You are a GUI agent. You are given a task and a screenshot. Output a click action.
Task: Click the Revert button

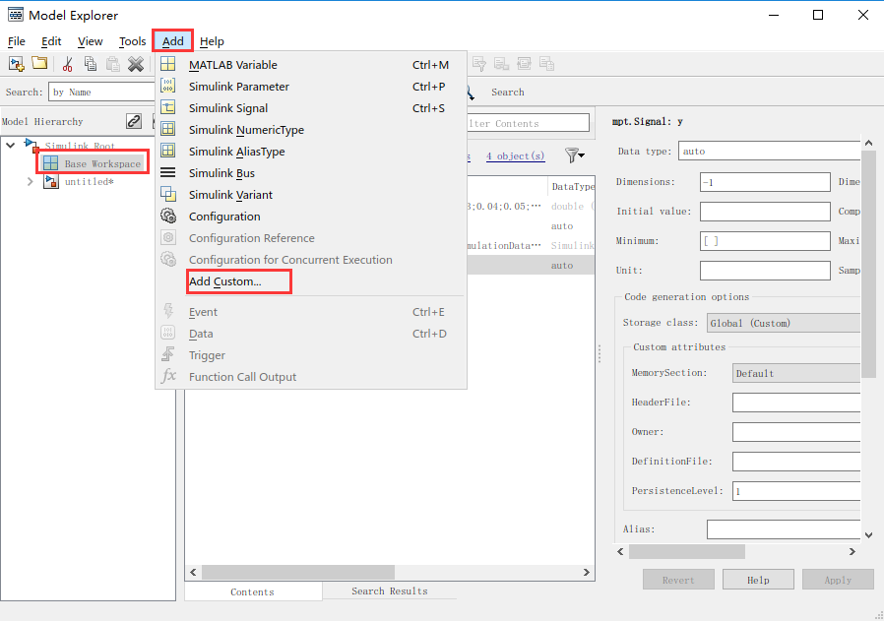[x=678, y=580]
